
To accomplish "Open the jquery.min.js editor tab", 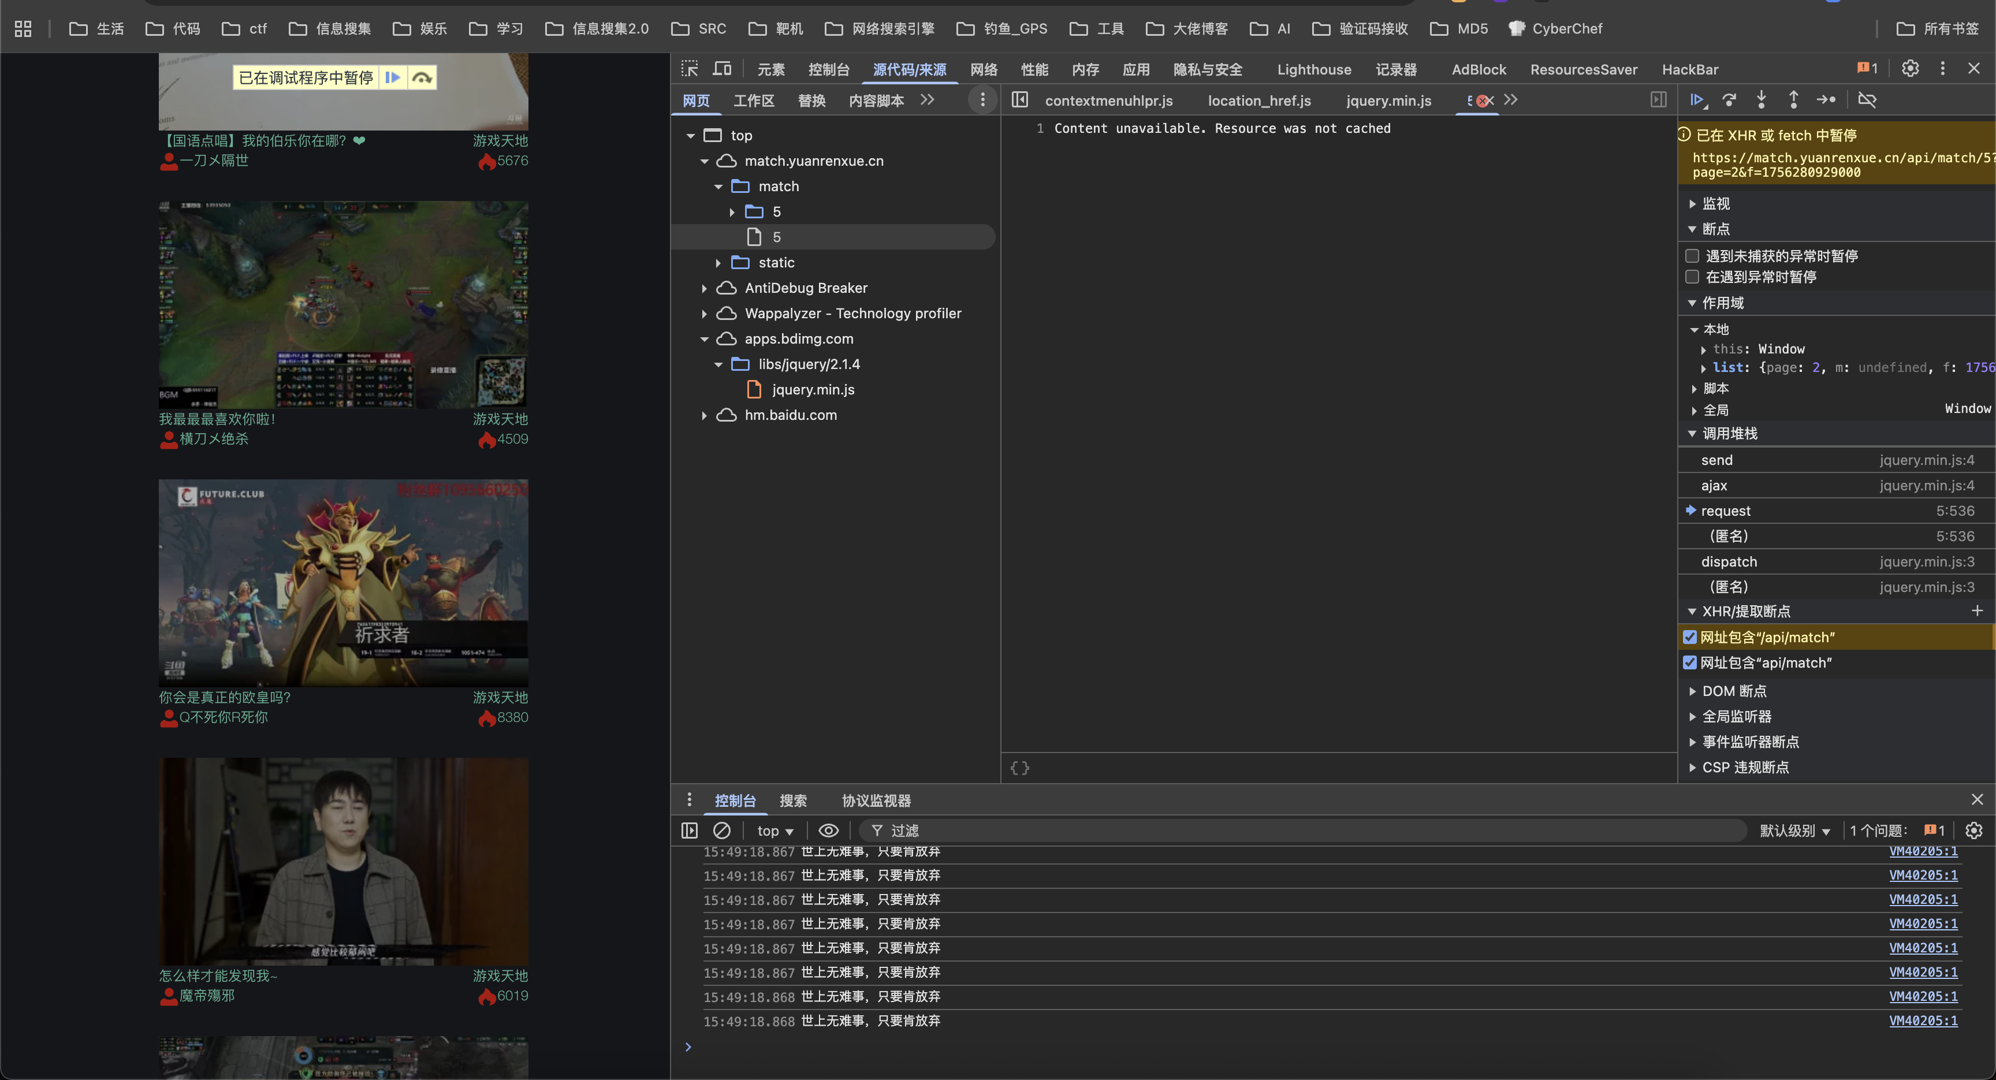I will click(1388, 100).
